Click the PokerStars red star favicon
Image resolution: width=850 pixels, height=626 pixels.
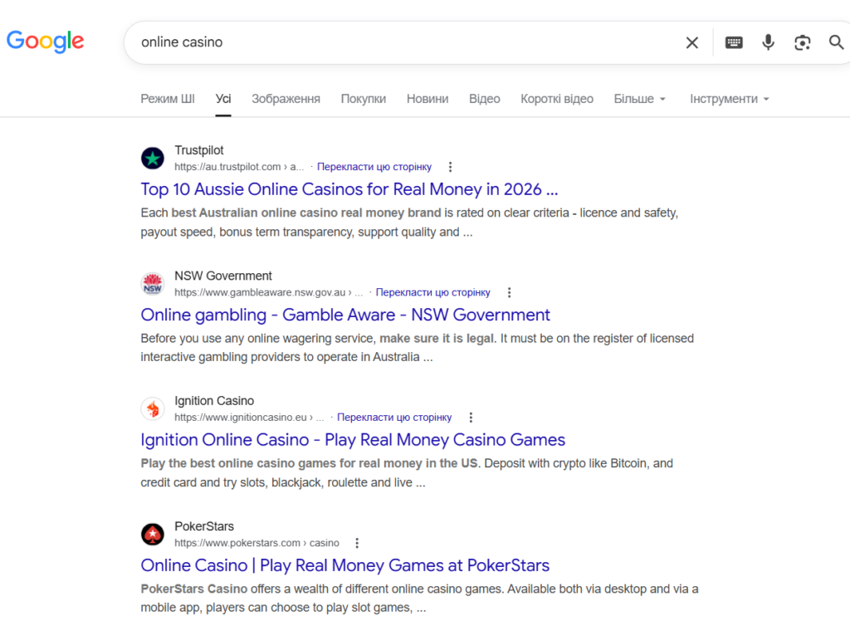[x=153, y=535]
